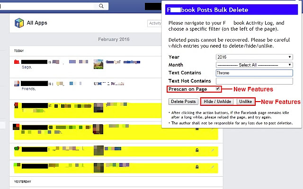Click the pencil edit icon in last highlighted row
The width and height of the screenshot is (303, 189).
click(213, 167)
